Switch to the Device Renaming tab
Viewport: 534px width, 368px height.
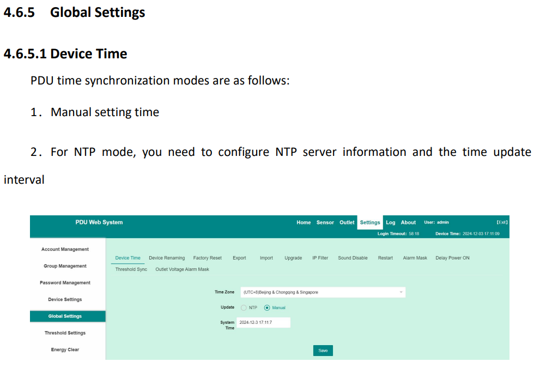[167, 258]
